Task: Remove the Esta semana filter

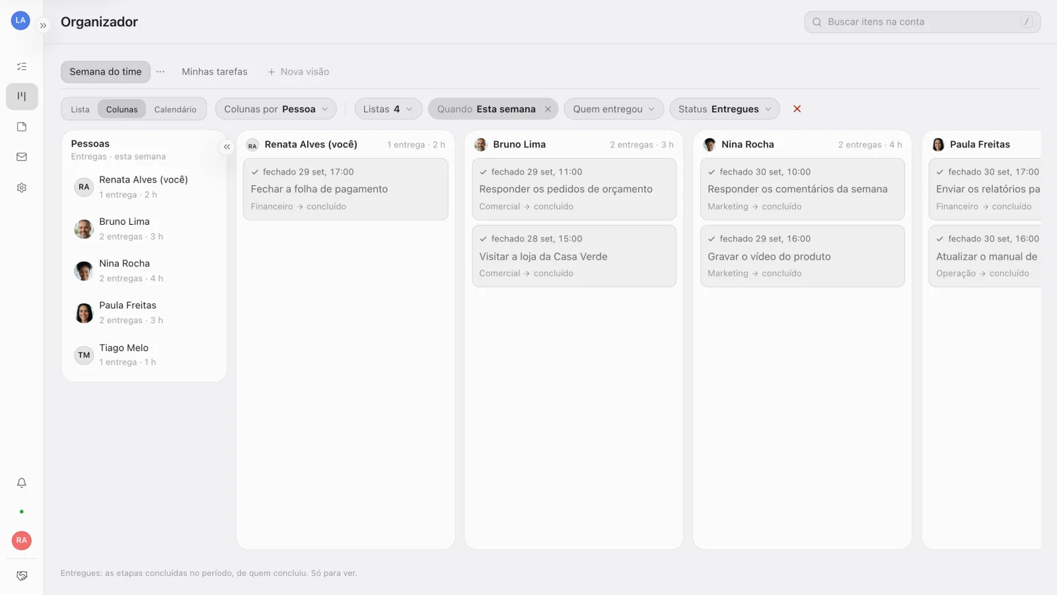Action: click(x=548, y=109)
